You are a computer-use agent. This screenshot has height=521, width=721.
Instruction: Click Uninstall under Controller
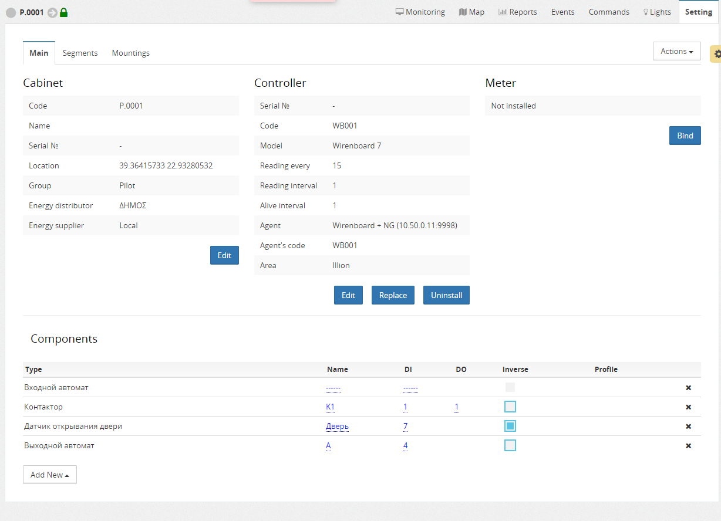click(x=446, y=295)
